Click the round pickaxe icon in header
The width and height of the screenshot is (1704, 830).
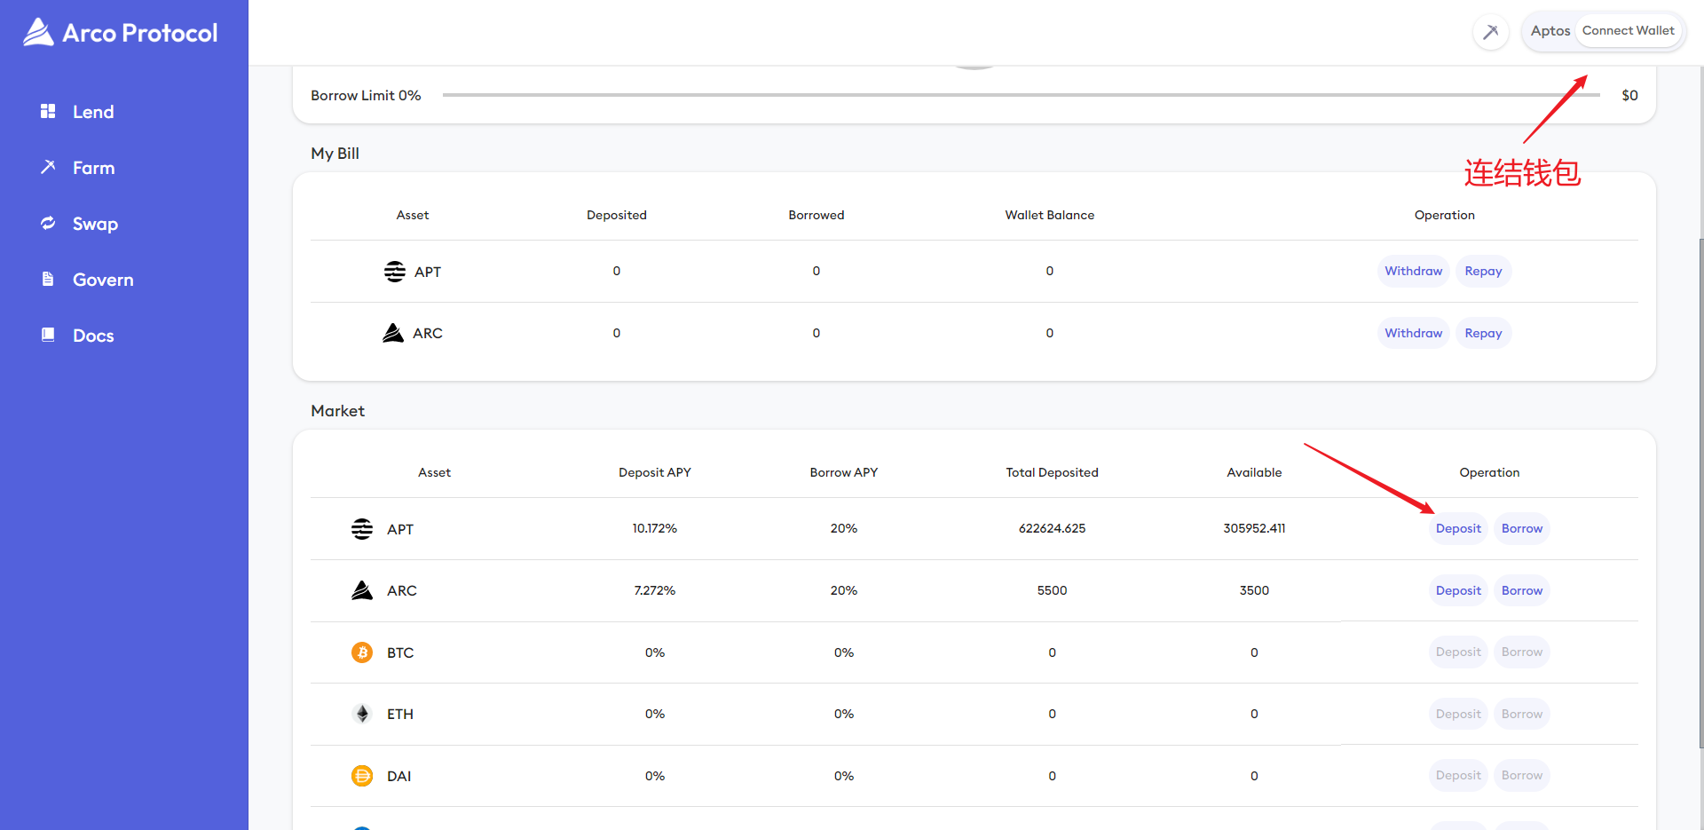1491,32
